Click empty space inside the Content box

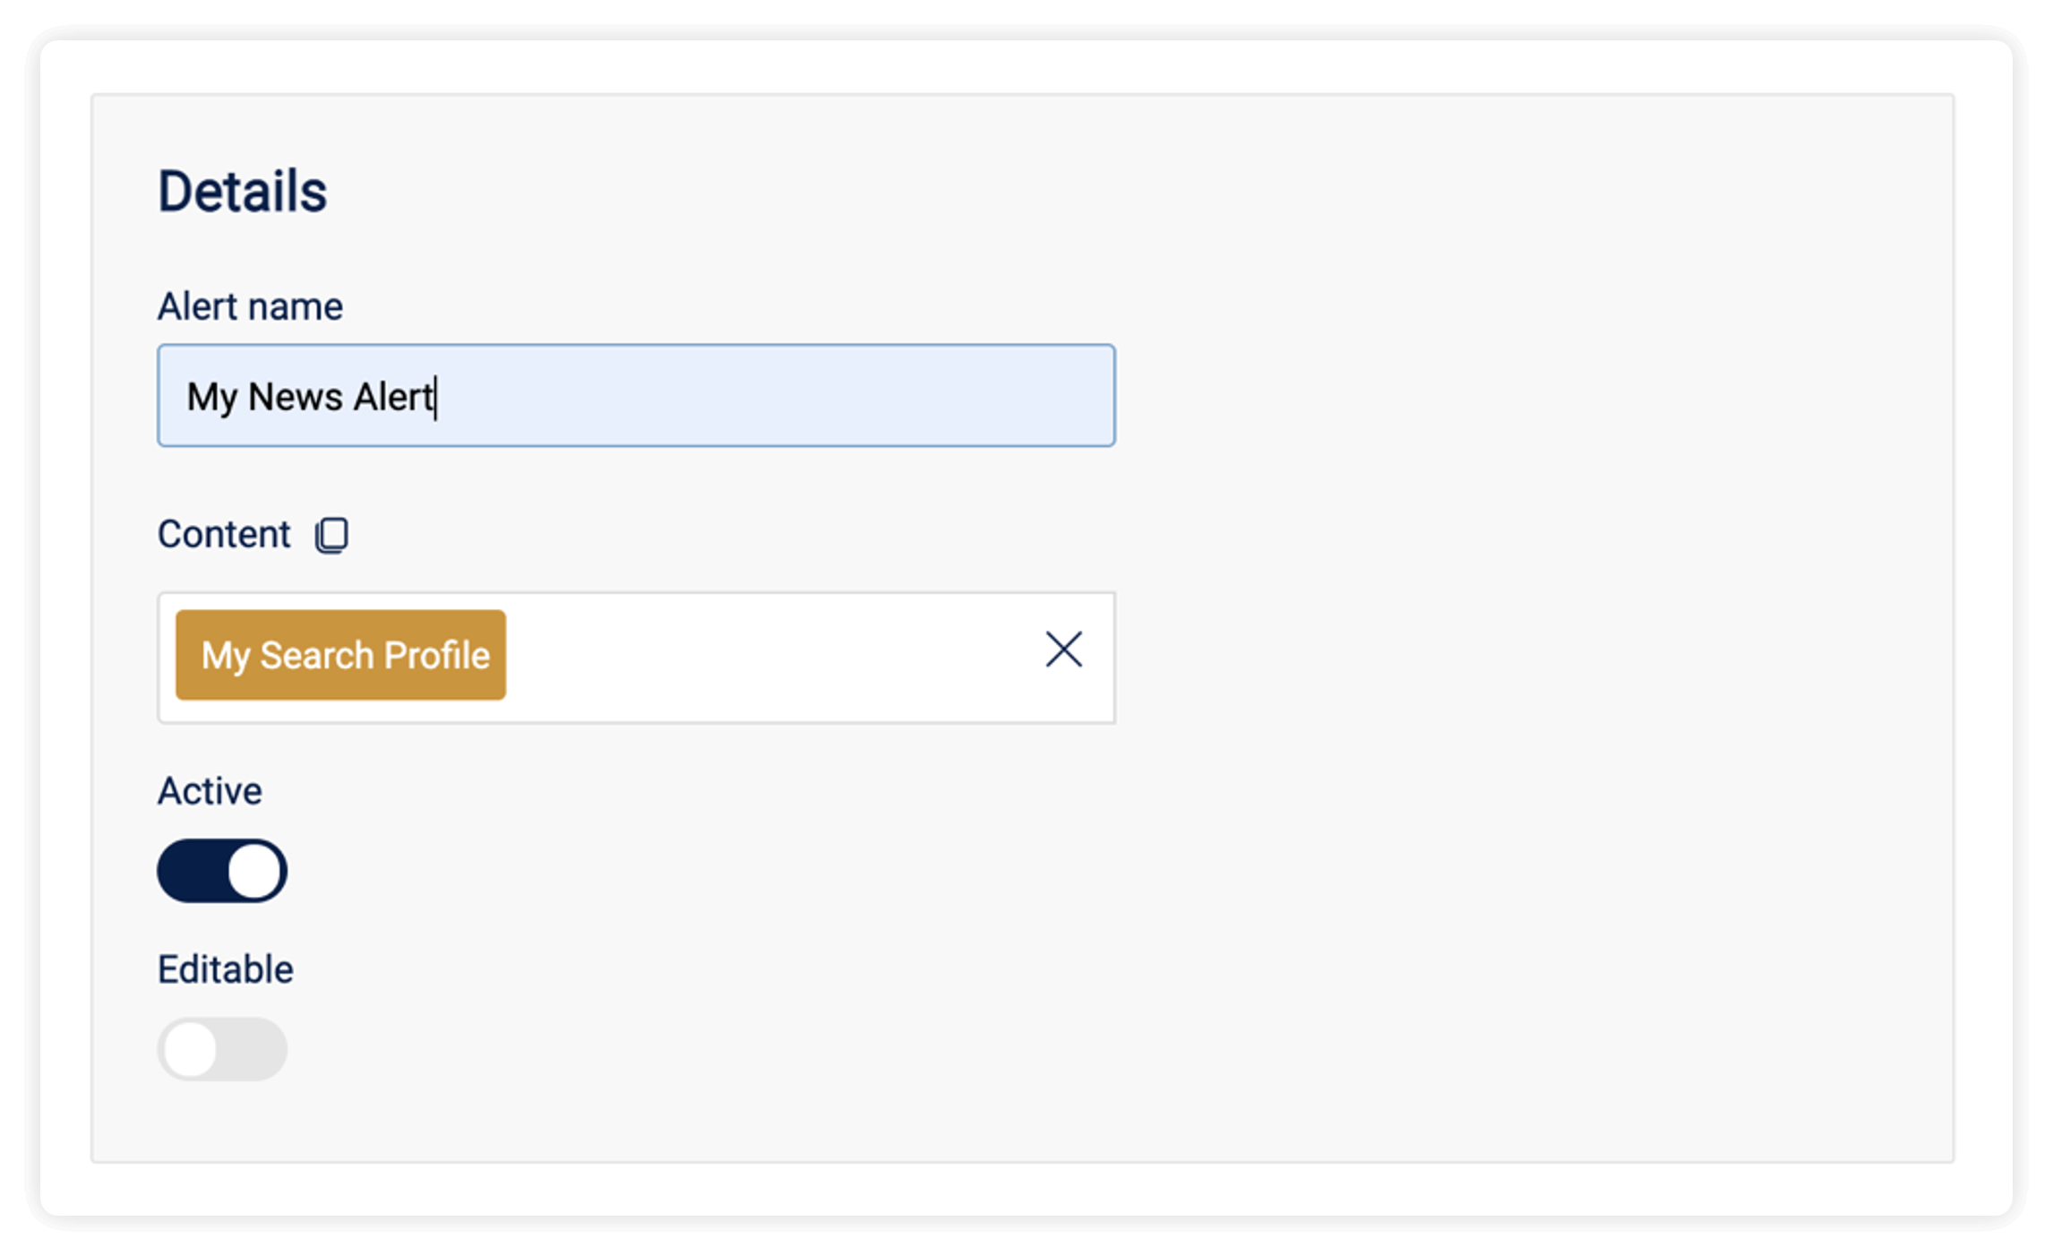coord(770,657)
